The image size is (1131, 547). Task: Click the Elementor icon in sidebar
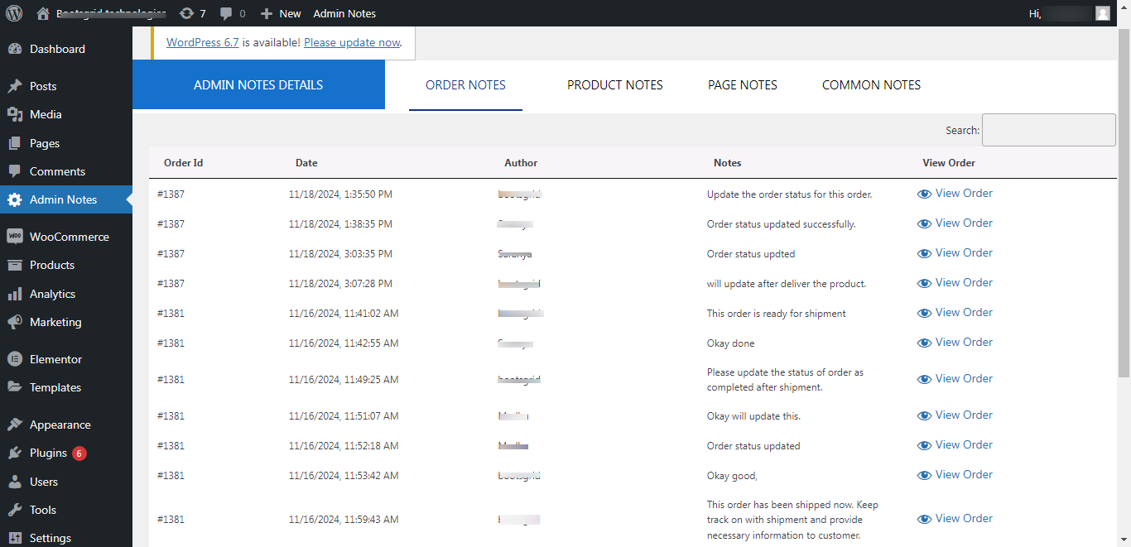(15, 359)
